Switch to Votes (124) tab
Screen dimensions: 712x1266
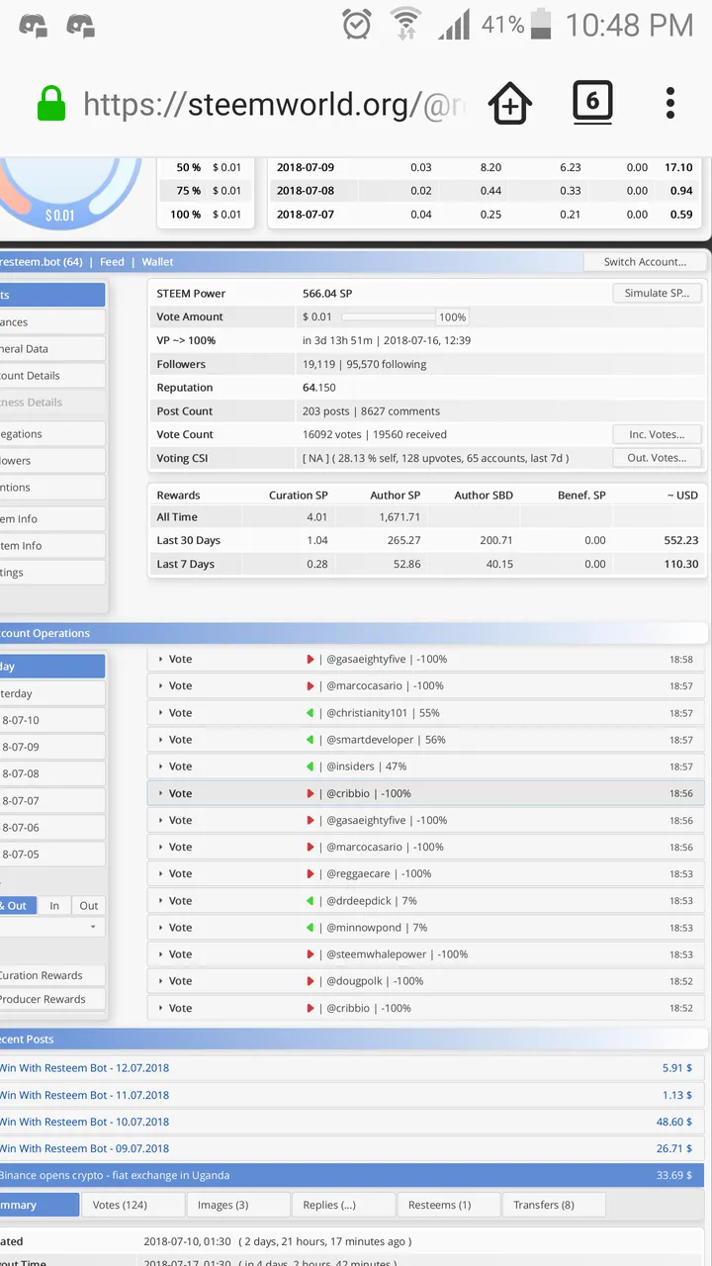133,1205
